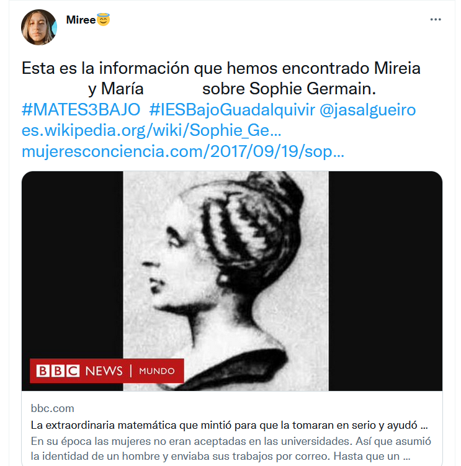Screen dimensions: 461x466
Task: Follow the mujeresconciencia.com article link
Action: (x=183, y=151)
